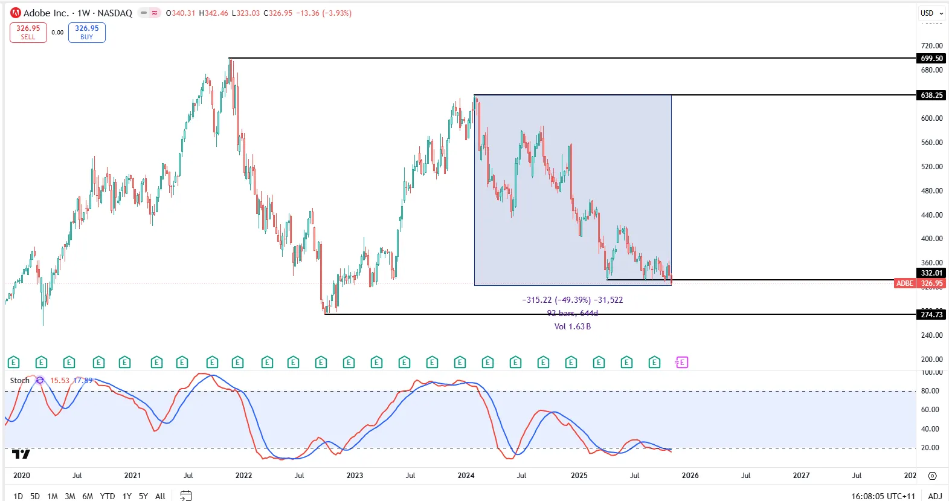This screenshot has height=501, width=949.
Task: Click the red ADBE current price label
Action: (x=904, y=283)
